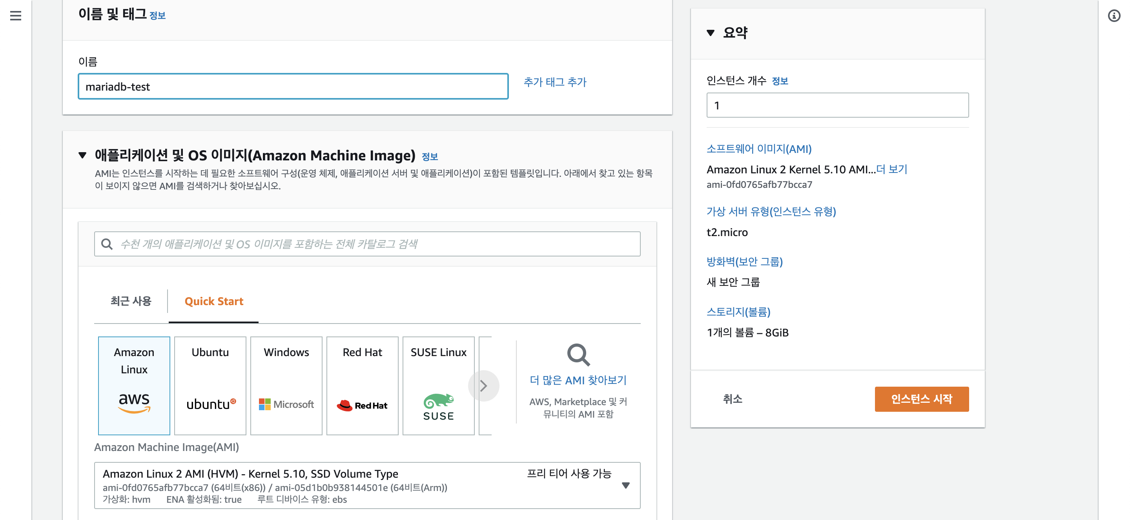
Task: Focus the 인스턴스 개수 number field
Action: [837, 105]
